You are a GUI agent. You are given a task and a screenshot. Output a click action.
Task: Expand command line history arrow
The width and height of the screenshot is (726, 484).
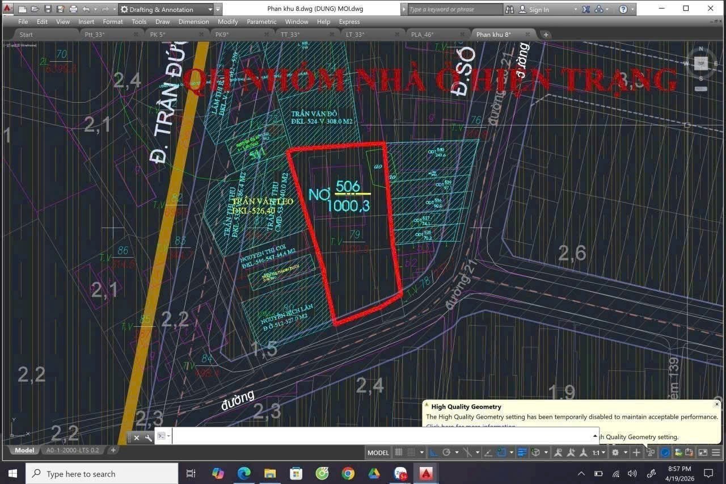595,436
